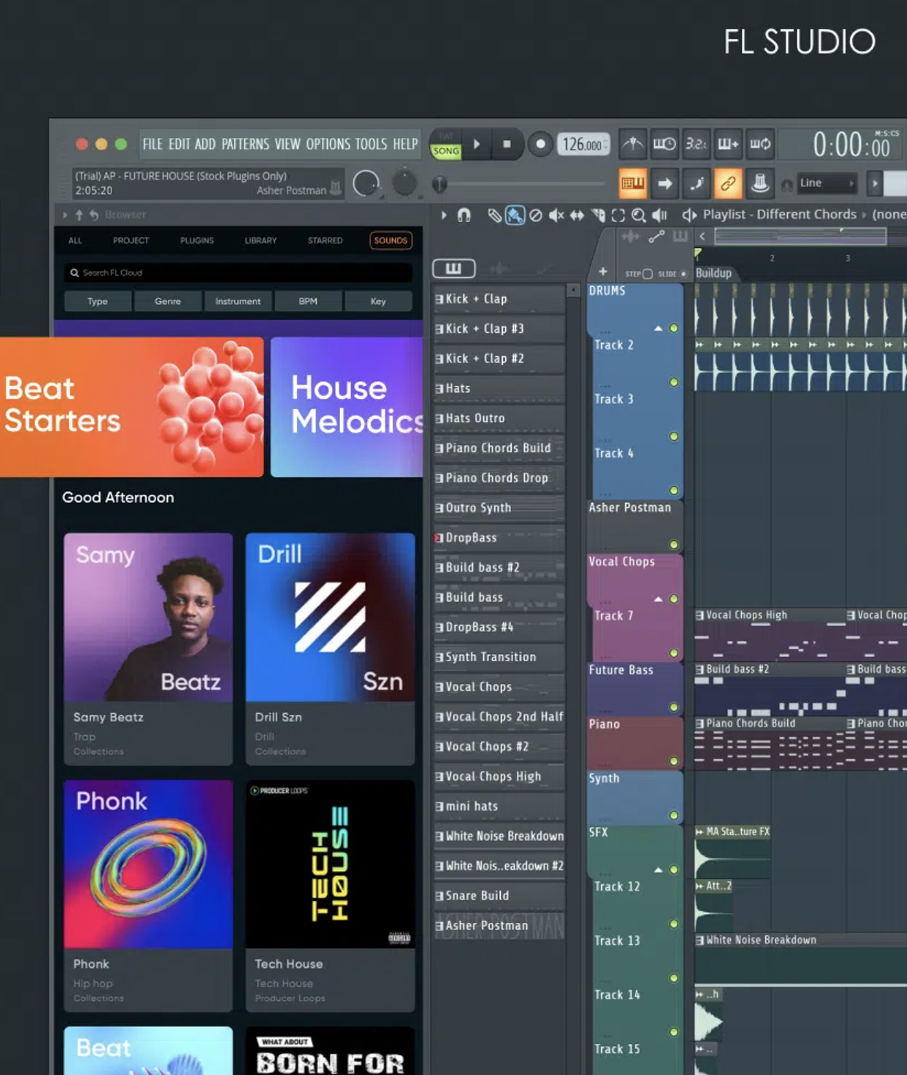Screen dimensions: 907x1075
Task: Choose the Select marquee tool
Action: click(x=619, y=215)
